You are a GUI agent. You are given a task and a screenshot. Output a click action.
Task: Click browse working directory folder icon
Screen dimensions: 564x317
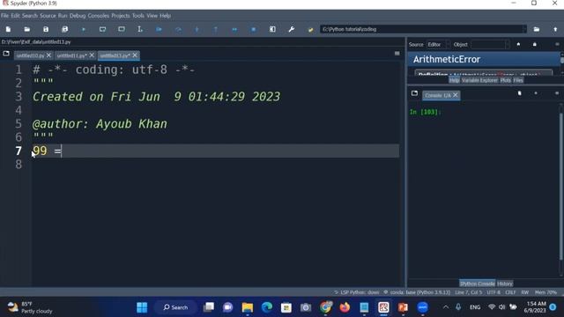537,29
